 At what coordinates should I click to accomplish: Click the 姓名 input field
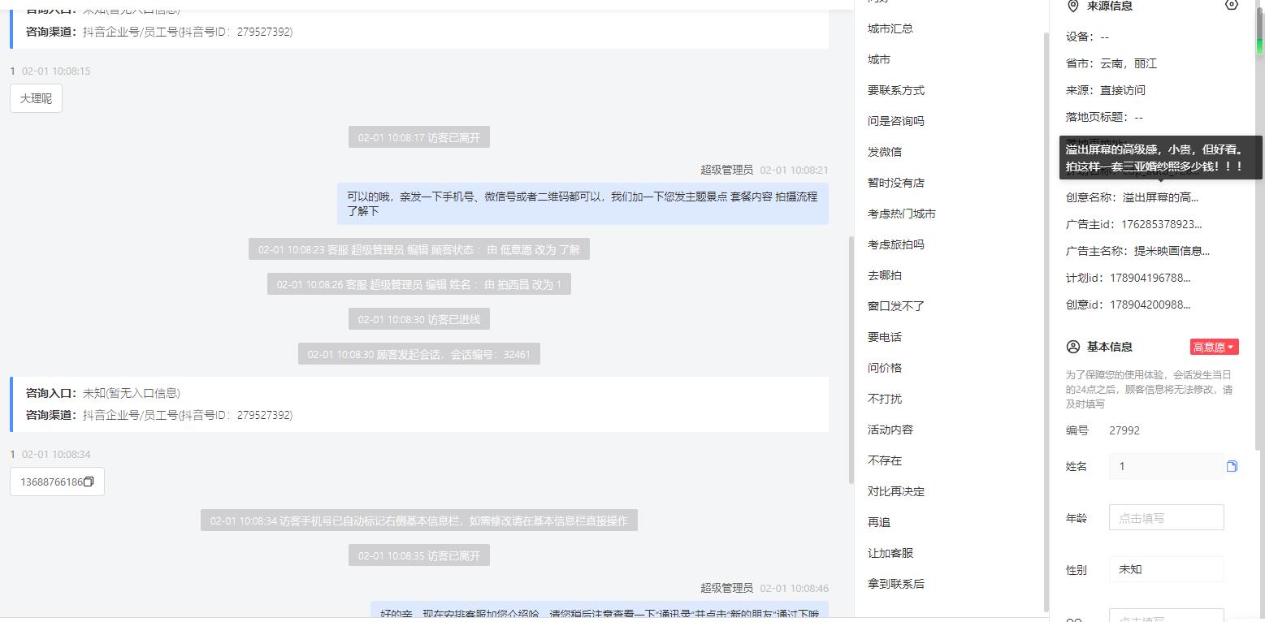pos(1167,466)
